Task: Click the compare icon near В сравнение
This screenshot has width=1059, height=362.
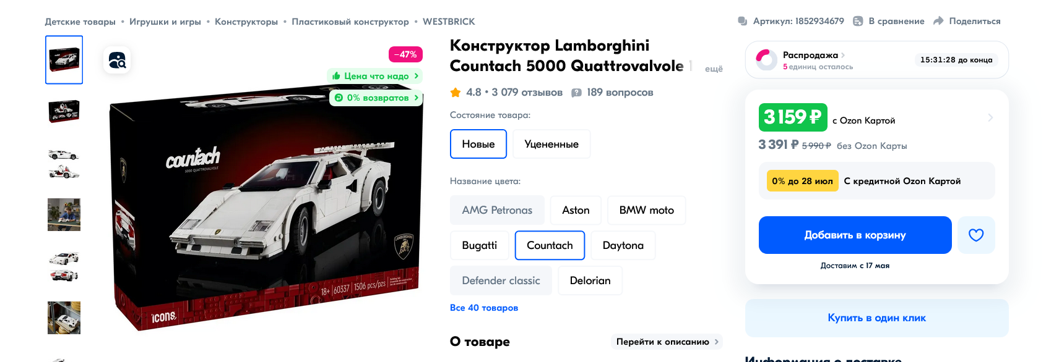Action: click(858, 21)
